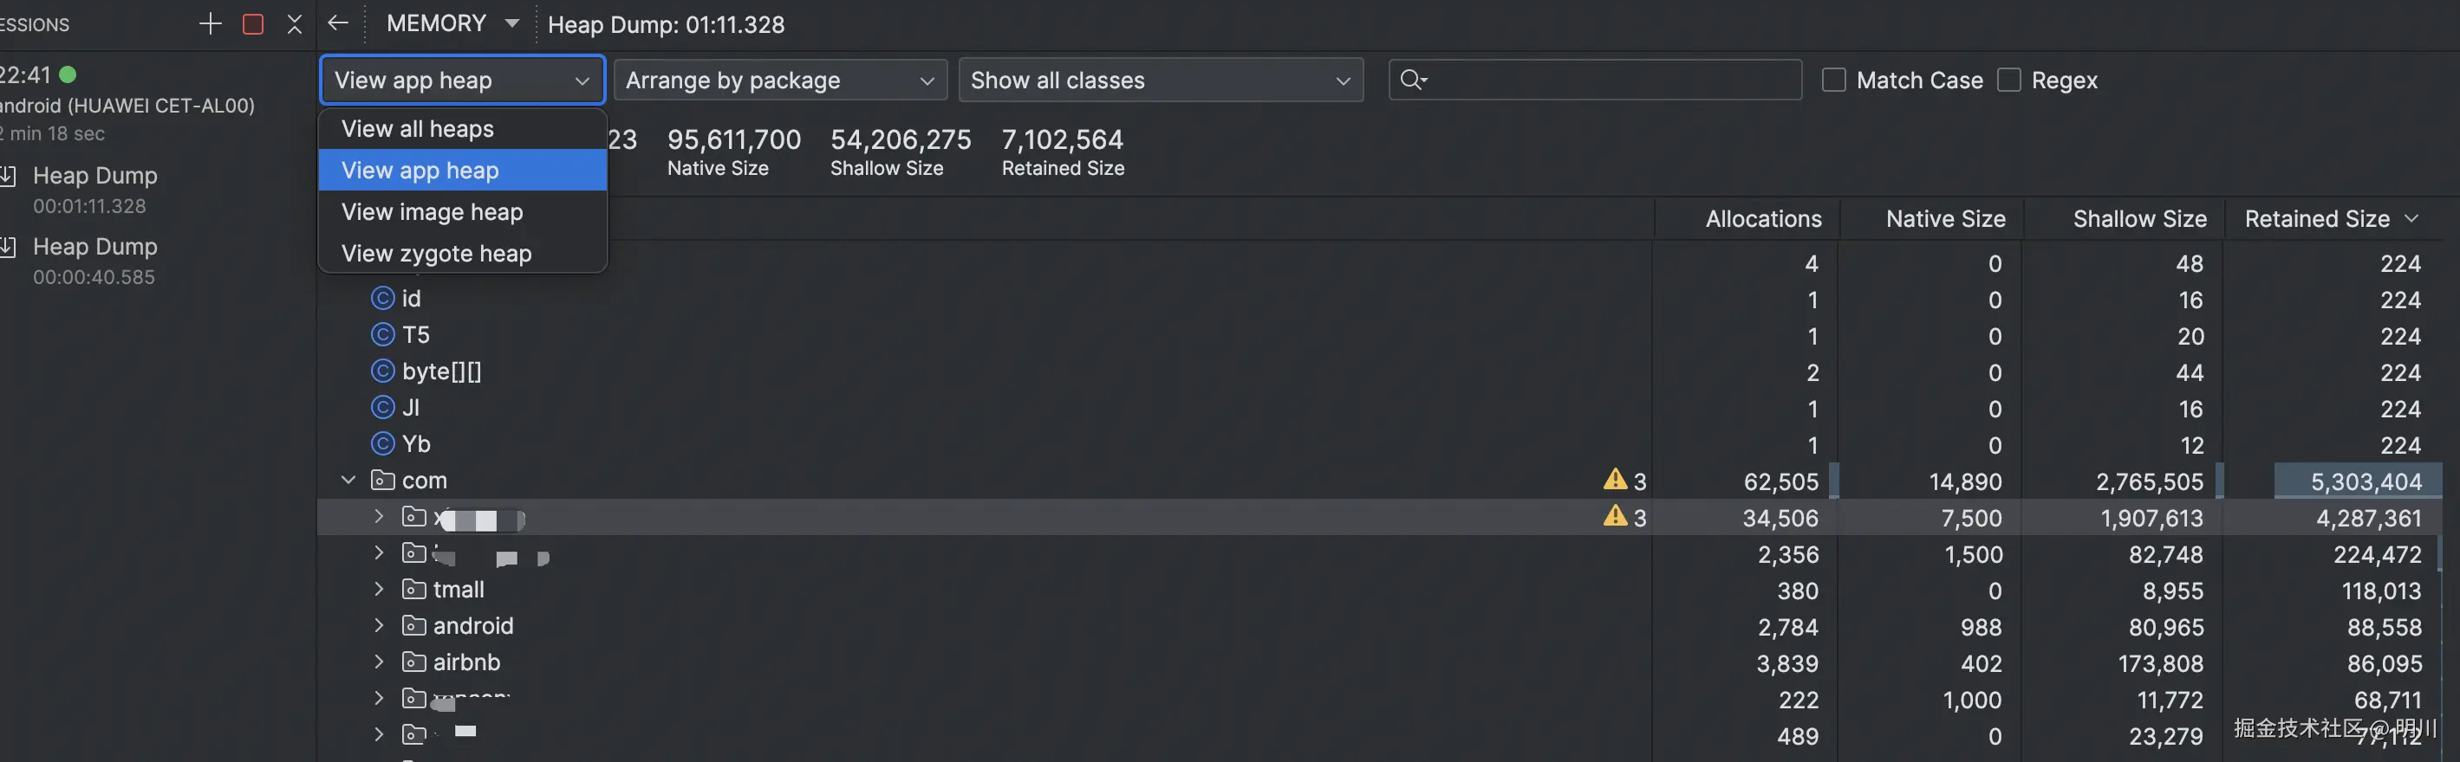This screenshot has width=2460, height=762.
Task: Select View all heaps menu option
Action: pyautogui.click(x=417, y=129)
